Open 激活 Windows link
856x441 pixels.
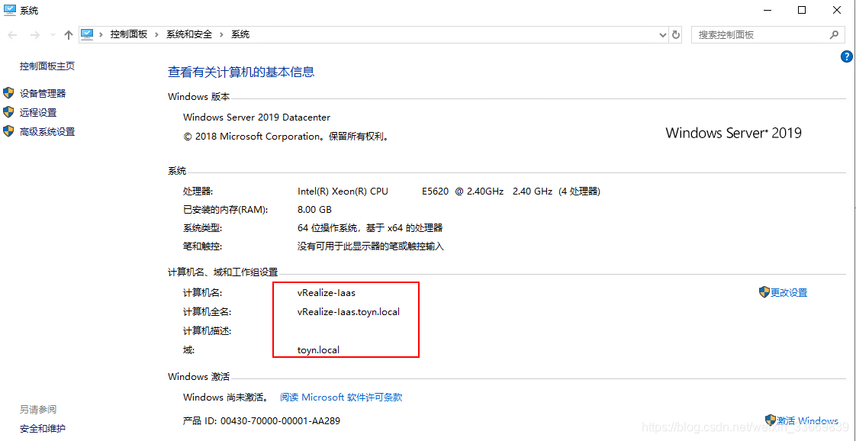click(x=807, y=420)
